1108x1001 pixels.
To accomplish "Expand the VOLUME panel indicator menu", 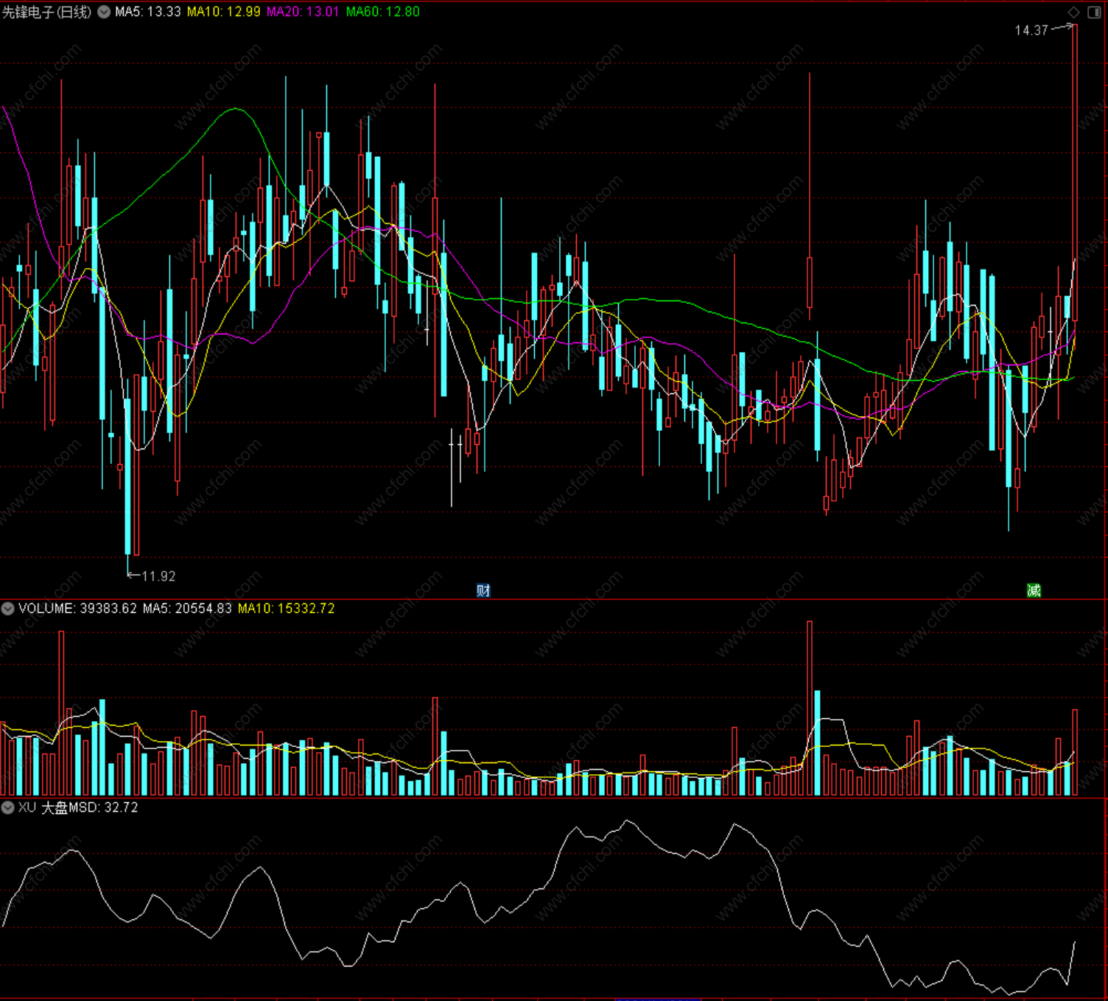I will 7,608.
